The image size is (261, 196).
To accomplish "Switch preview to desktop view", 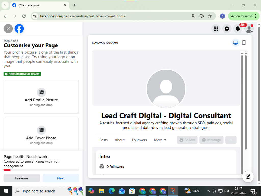I will (235, 43).
